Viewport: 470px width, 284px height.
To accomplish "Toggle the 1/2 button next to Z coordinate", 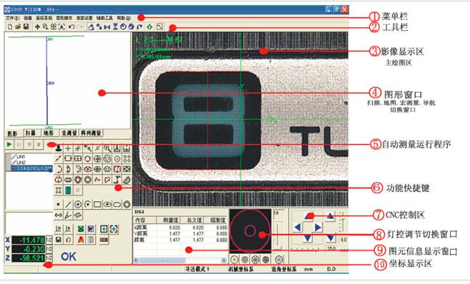I will pos(49,258).
